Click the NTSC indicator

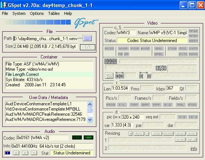(x=192, y=105)
